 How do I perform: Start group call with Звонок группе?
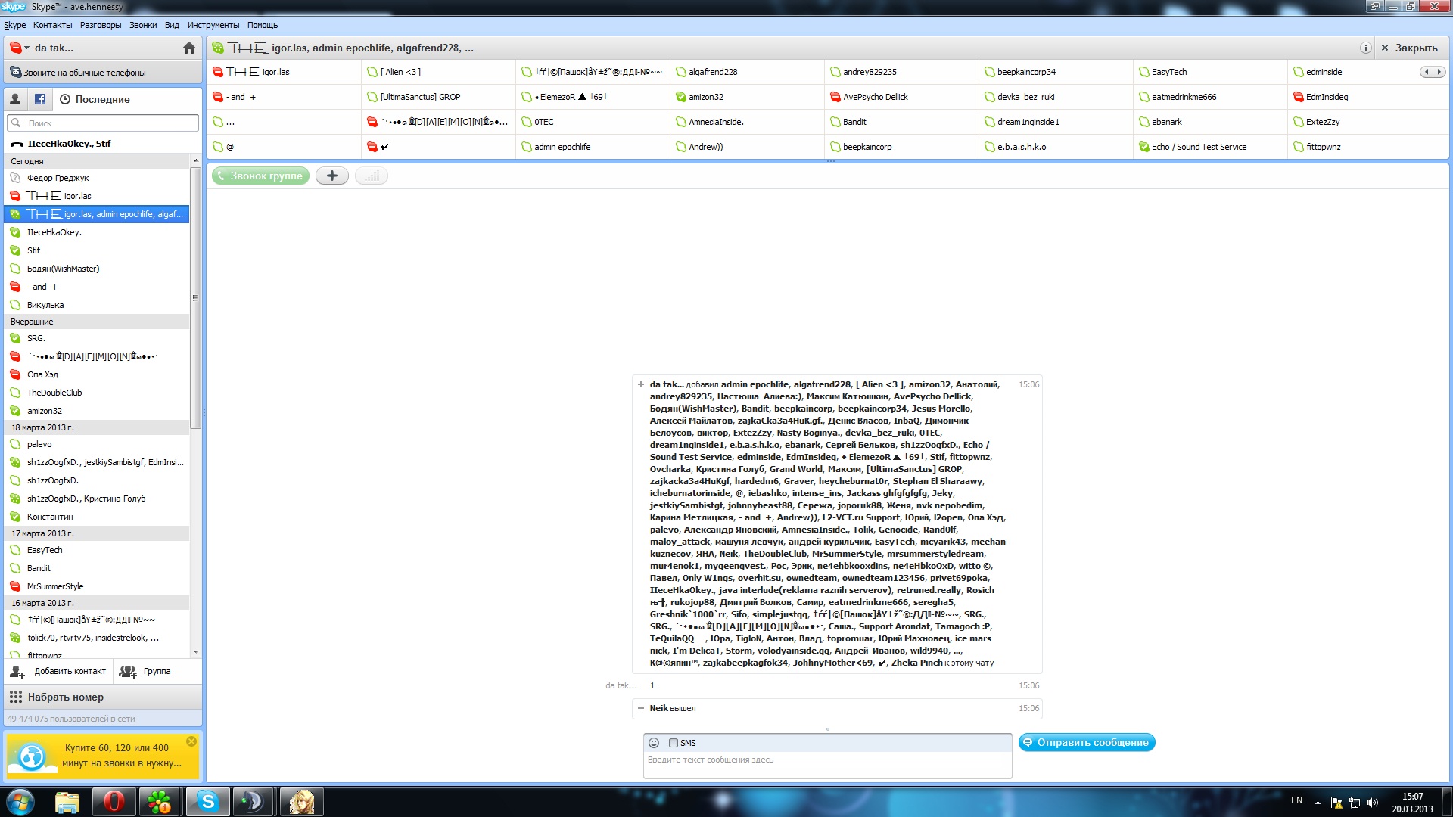[x=260, y=176]
